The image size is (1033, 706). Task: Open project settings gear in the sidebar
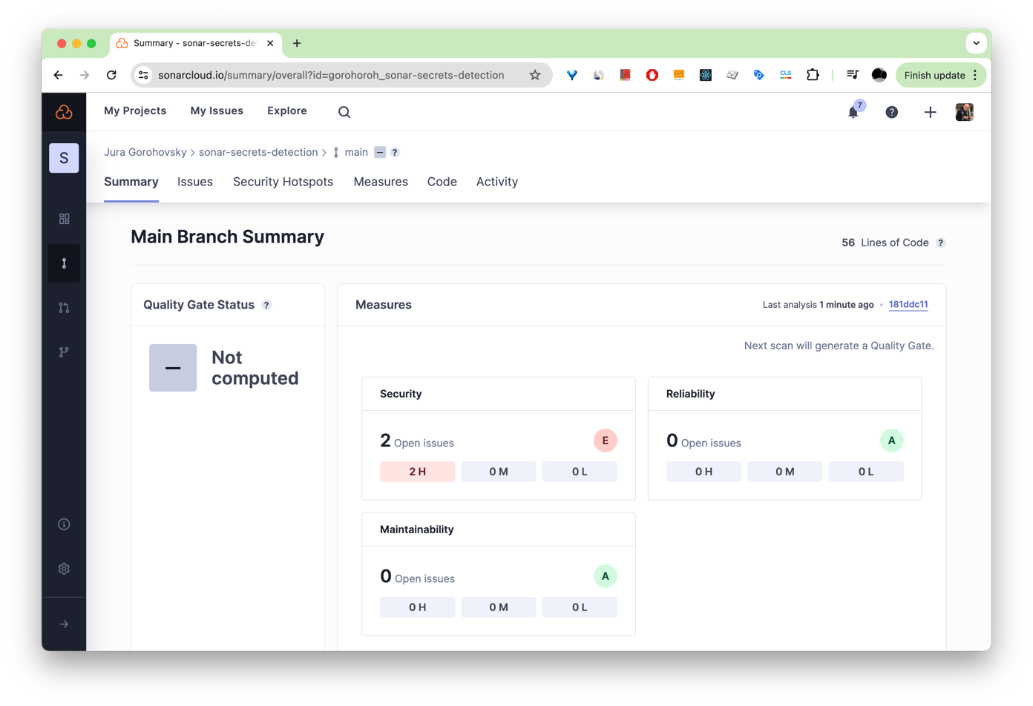click(x=64, y=568)
